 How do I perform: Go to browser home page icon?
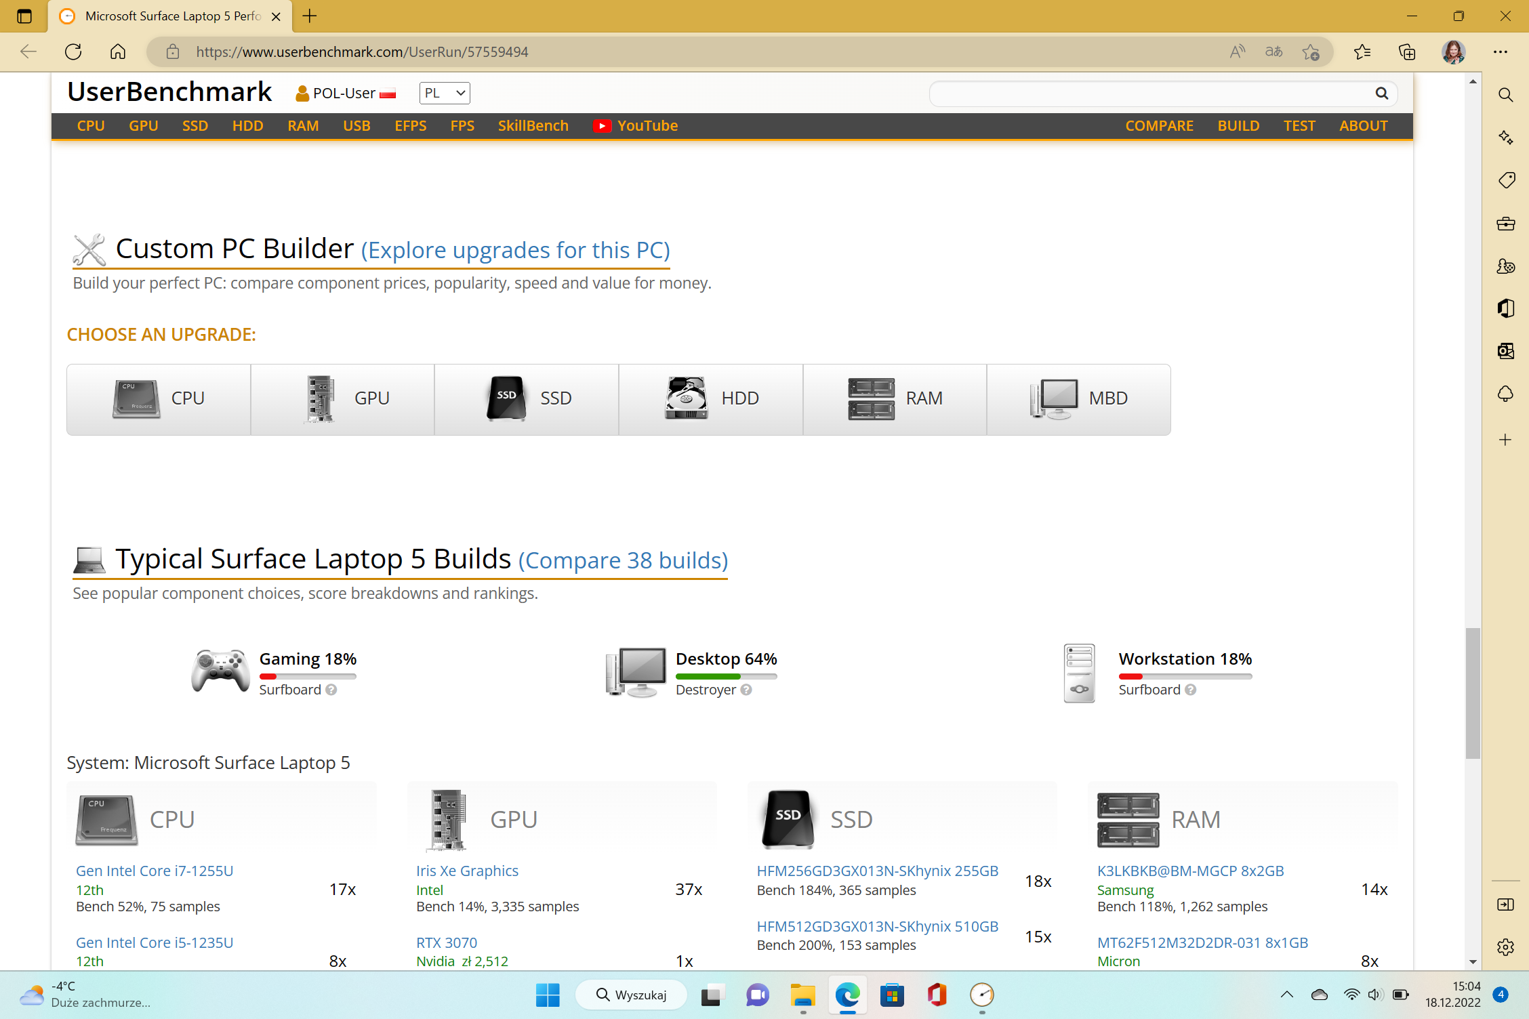coord(118,51)
